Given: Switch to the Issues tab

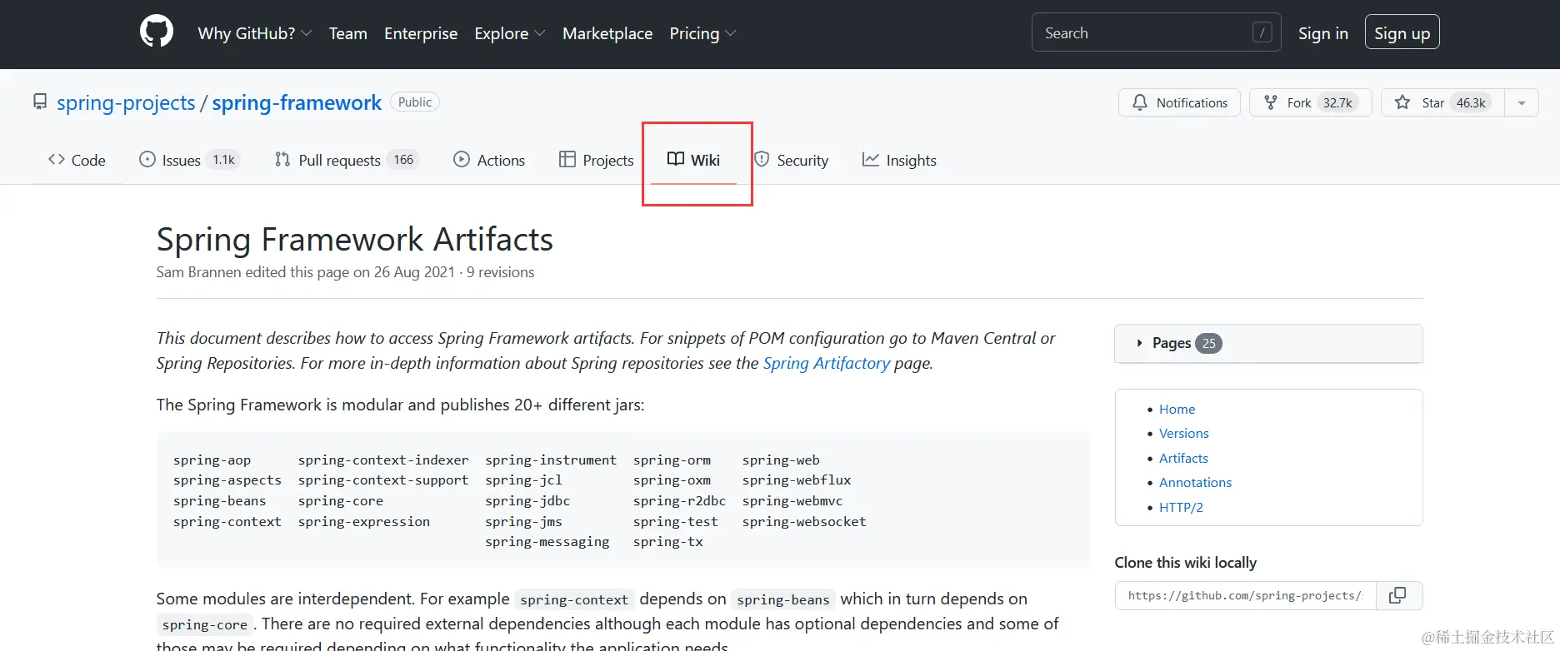Looking at the screenshot, I should [x=189, y=160].
